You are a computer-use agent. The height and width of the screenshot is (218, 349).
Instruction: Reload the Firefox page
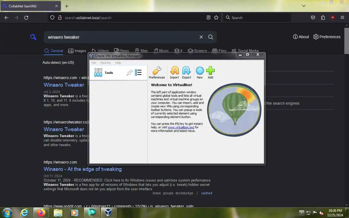(x=26, y=18)
